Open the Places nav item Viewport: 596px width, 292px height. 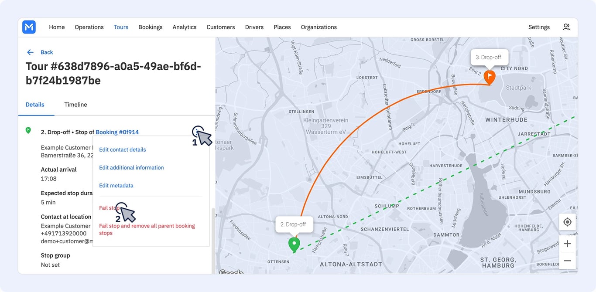pos(282,27)
